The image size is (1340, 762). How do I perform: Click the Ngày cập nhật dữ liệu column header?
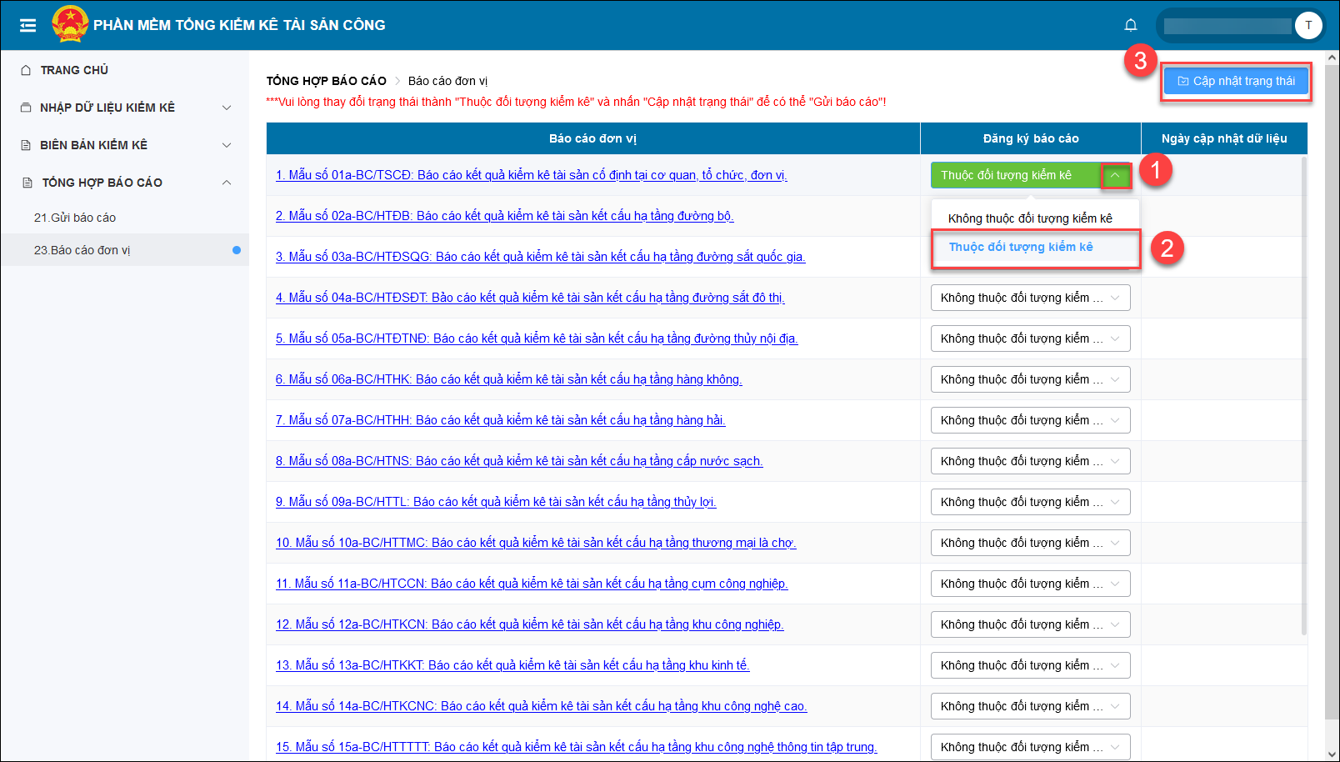point(1224,138)
